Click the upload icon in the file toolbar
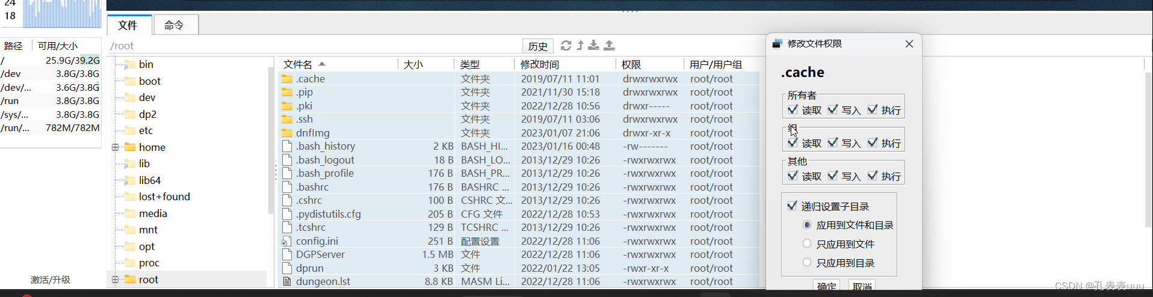Screen dimensions: 1153x297 point(609,46)
